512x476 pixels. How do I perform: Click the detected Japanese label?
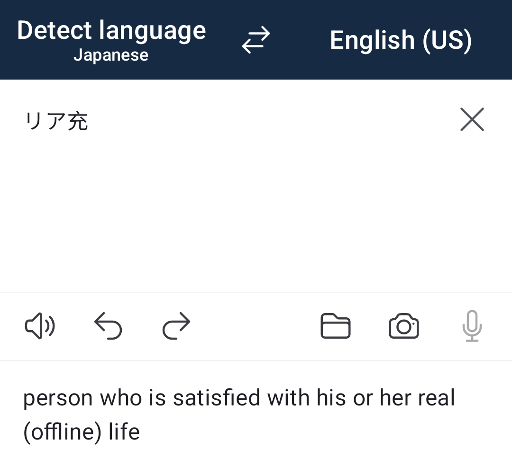click(x=111, y=55)
